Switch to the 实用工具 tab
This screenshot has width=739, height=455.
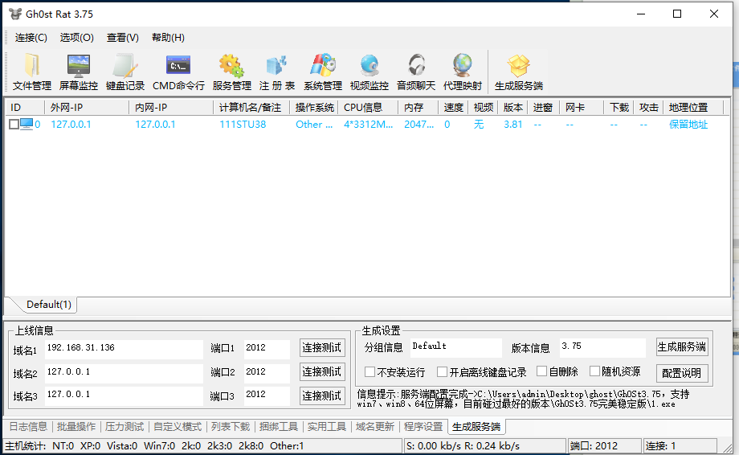(x=327, y=427)
